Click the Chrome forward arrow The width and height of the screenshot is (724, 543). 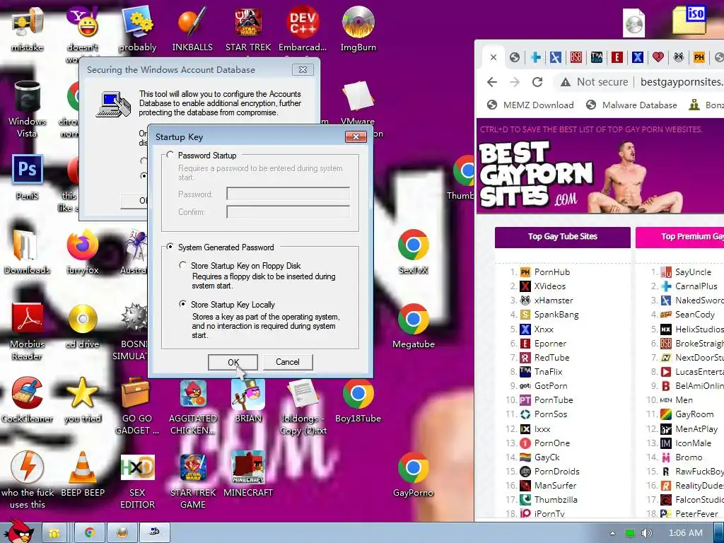tap(515, 82)
